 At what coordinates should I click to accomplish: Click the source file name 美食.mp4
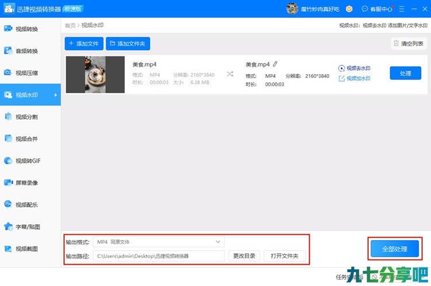tap(144, 64)
